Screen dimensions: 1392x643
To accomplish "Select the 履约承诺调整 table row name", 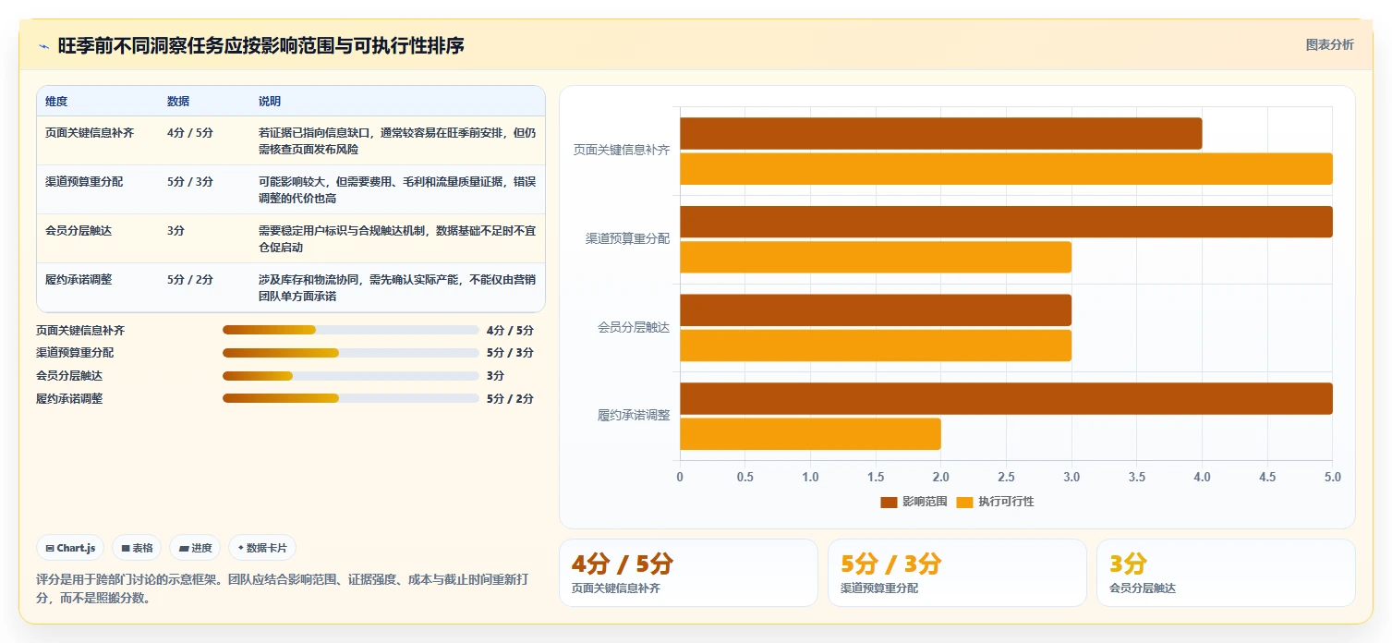I will pyautogui.click(x=79, y=280).
